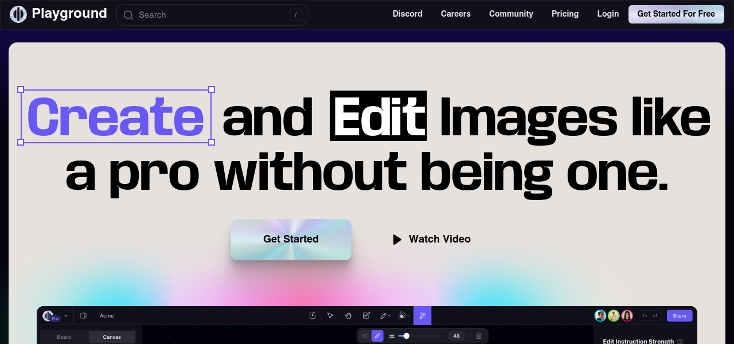Switch to the Board tab
Screen dimensions: 734x344
[64, 337]
